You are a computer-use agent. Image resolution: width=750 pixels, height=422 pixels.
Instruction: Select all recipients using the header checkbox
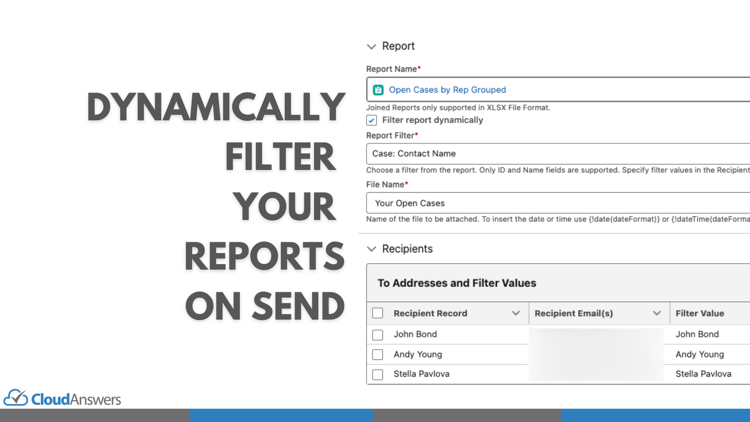point(377,313)
